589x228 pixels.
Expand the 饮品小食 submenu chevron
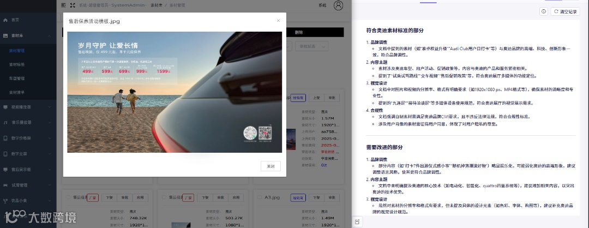[50, 201]
